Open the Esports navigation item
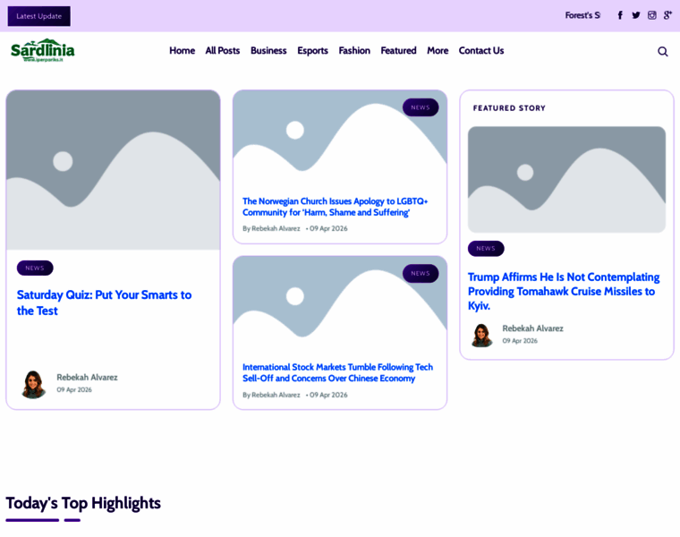Viewport: 680px width, 537px height. pos(312,51)
